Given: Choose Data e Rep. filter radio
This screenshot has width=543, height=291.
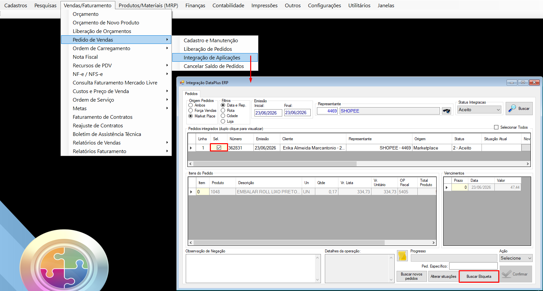Looking at the screenshot, I should pyautogui.click(x=223, y=105).
